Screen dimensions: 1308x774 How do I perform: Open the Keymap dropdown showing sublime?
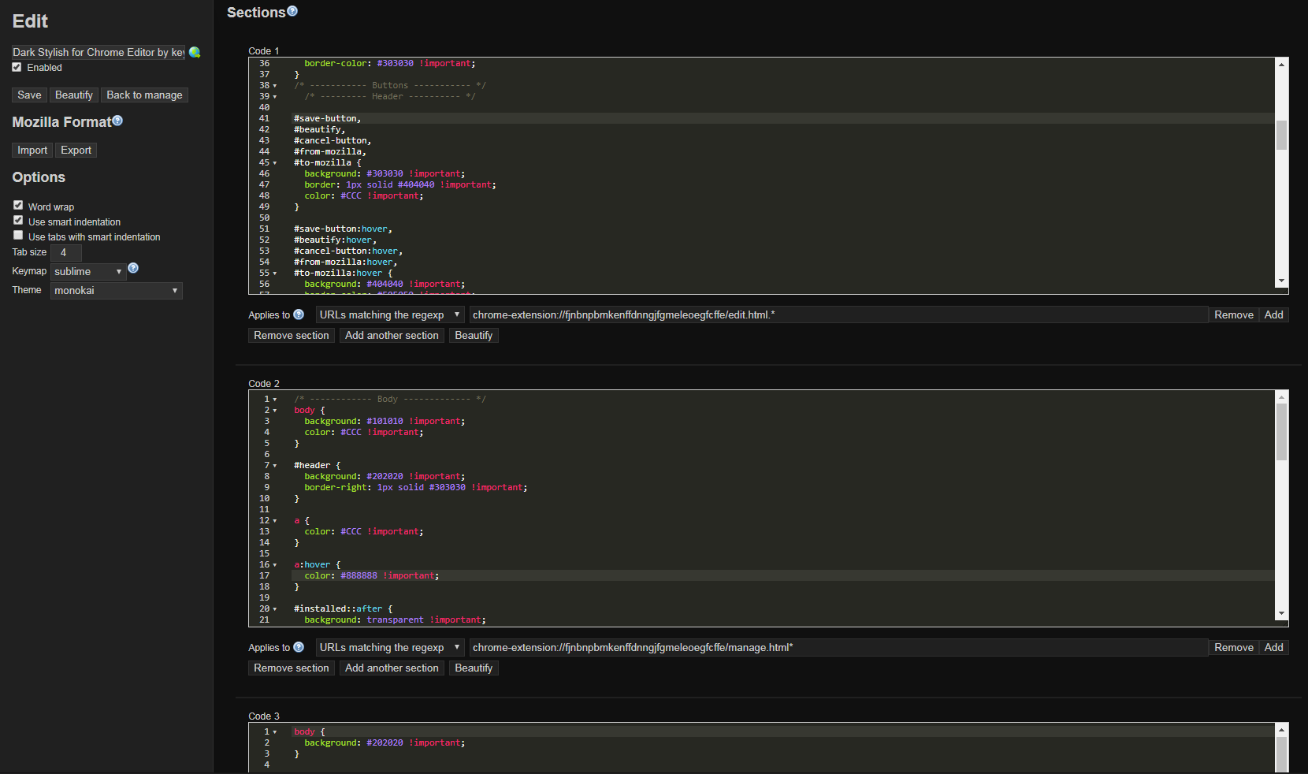click(87, 271)
